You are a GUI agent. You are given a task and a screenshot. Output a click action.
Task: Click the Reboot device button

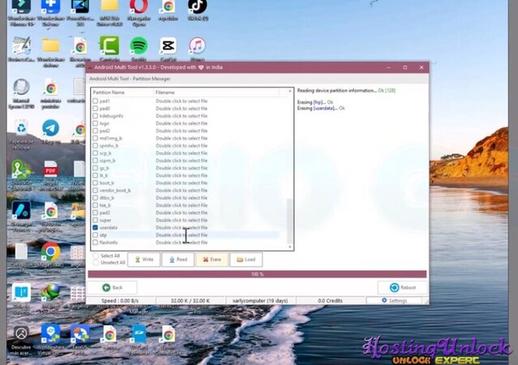pos(405,287)
